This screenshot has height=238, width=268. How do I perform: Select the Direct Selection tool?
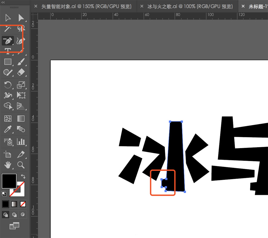pyautogui.click(x=21, y=18)
